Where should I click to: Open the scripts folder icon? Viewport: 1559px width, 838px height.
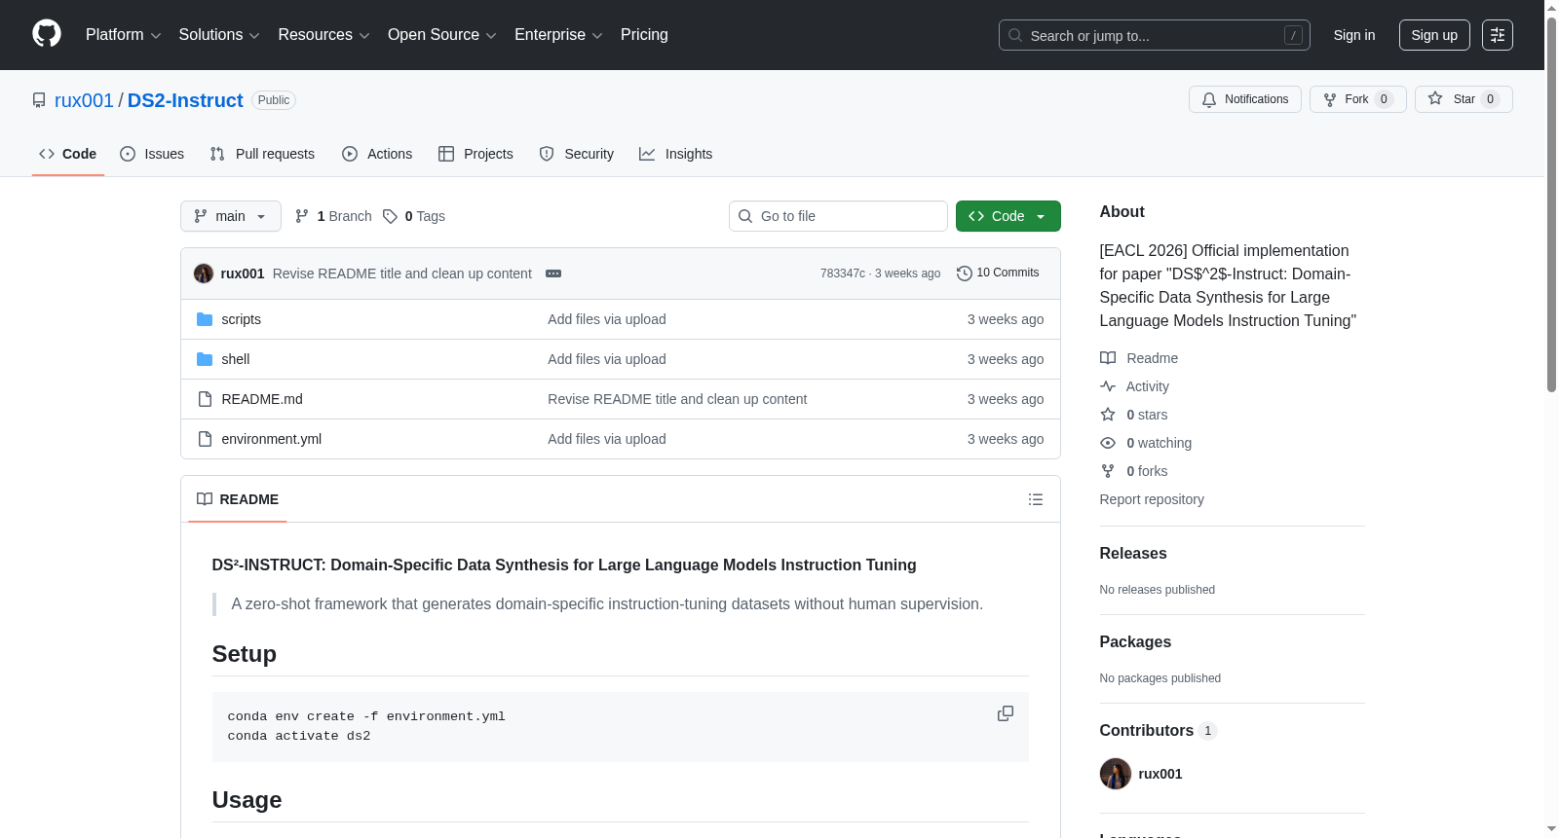(x=205, y=319)
